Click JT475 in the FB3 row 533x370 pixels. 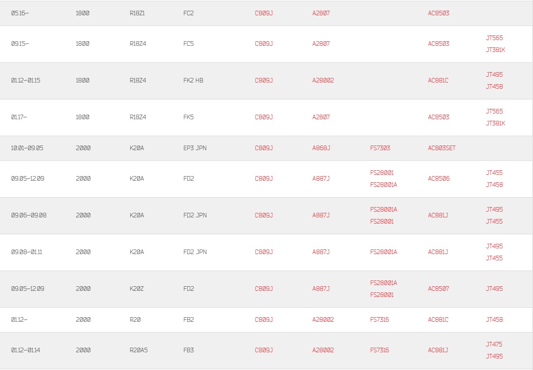click(x=494, y=344)
